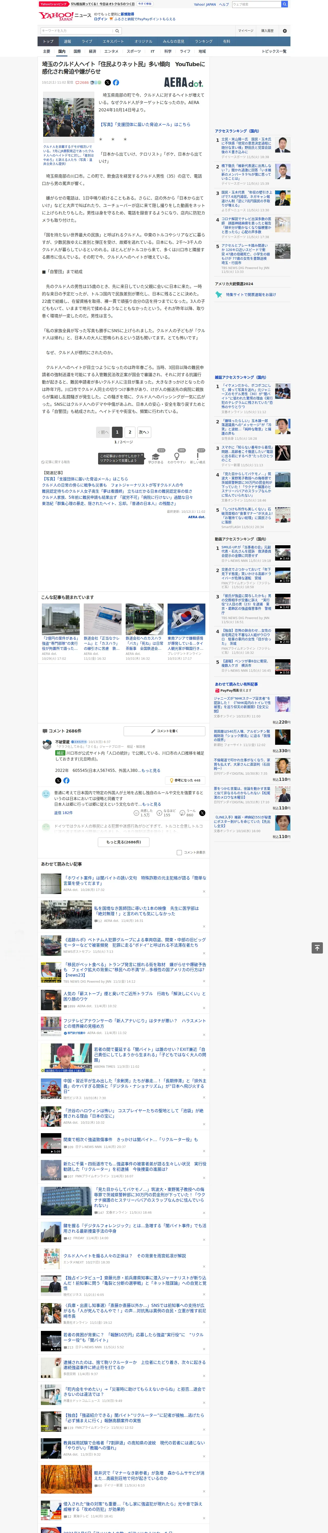Image resolution: width=328 pixels, height=1533 pixels.
Task: Click 記事に関する報告 report icon link
Action: point(56,462)
